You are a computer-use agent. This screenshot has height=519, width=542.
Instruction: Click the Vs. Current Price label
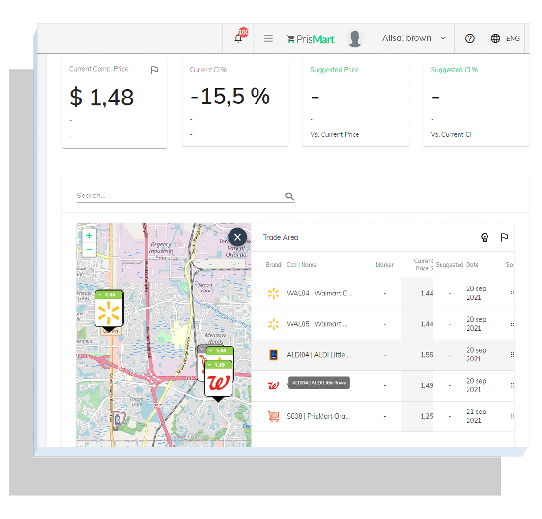(x=335, y=134)
